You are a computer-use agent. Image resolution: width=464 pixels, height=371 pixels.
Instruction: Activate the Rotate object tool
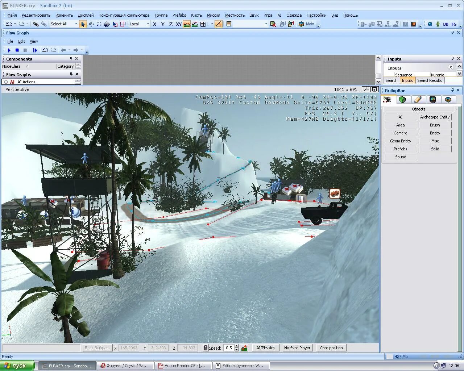tap(99, 24)
